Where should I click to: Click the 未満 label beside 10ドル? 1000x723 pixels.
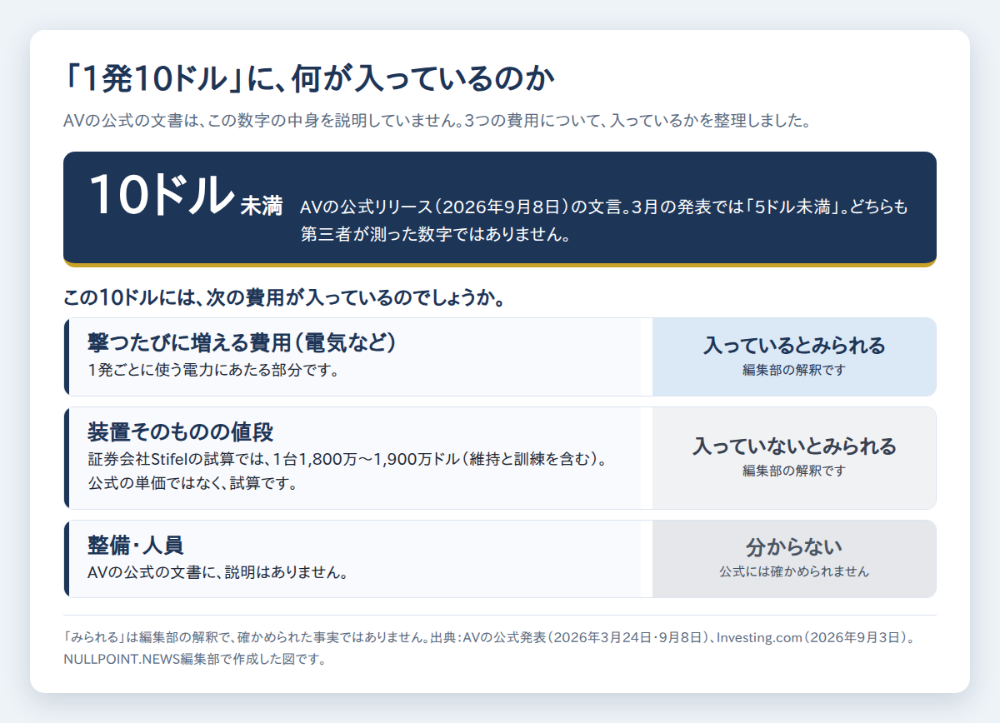(262, 206)
